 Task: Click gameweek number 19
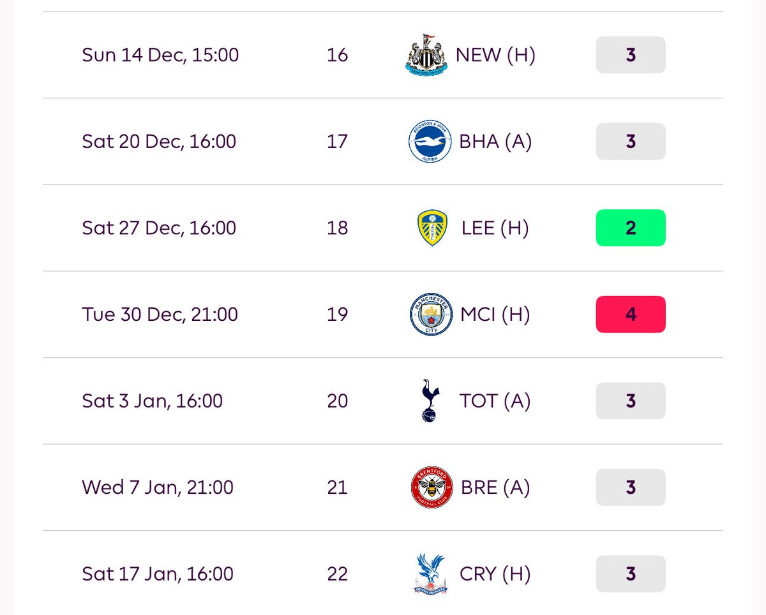[x=337, y=315]
